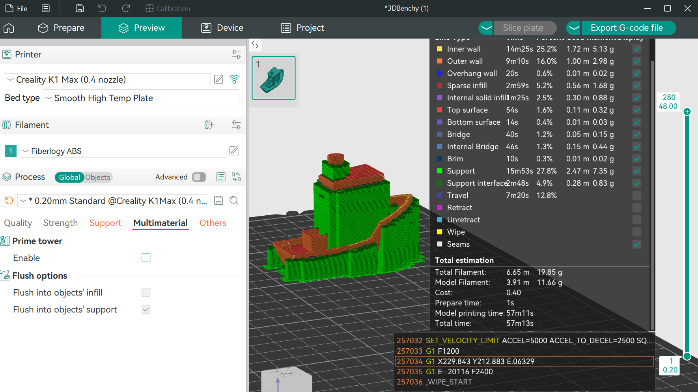Undo the last action
Screen dimensions: 698x392
coord(102,8)
